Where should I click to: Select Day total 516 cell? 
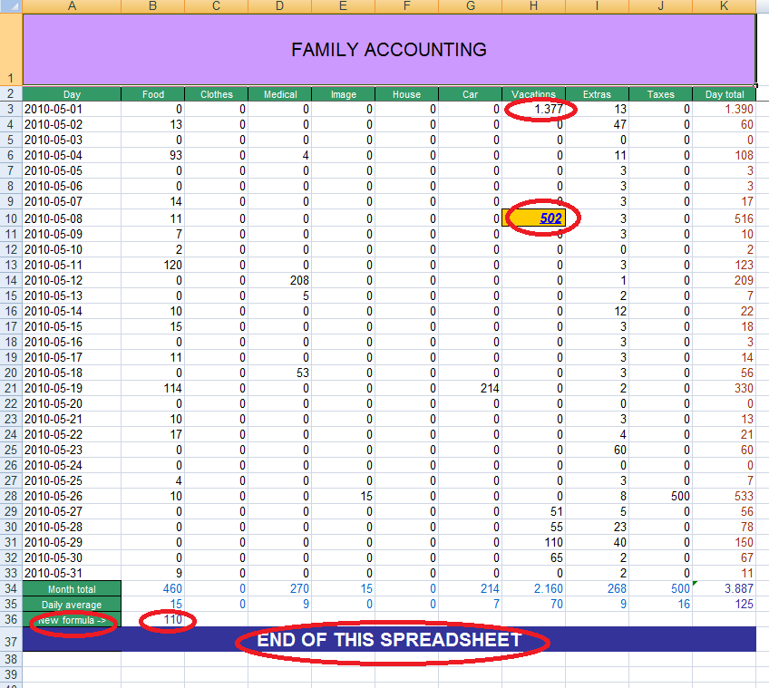click(725, 218)
